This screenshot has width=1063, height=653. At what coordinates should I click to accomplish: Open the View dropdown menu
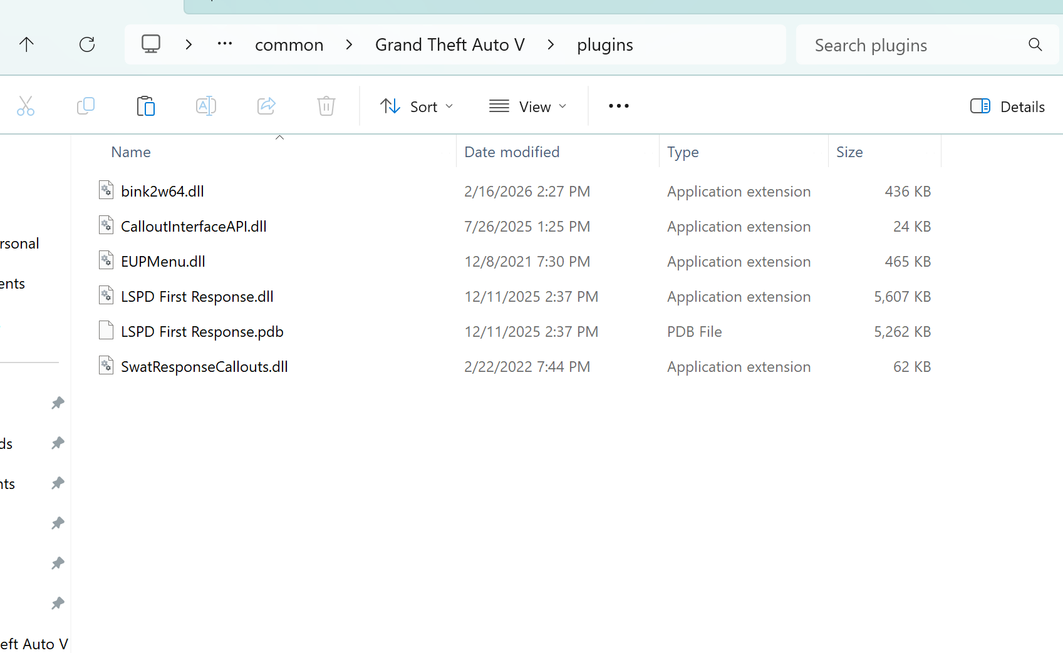pos(527,106)
